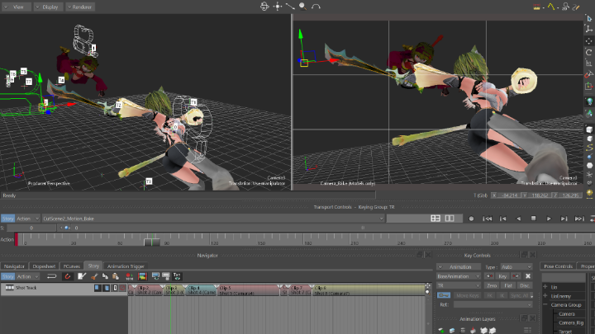Toggle the blue key mode button

tap(444, 295)
